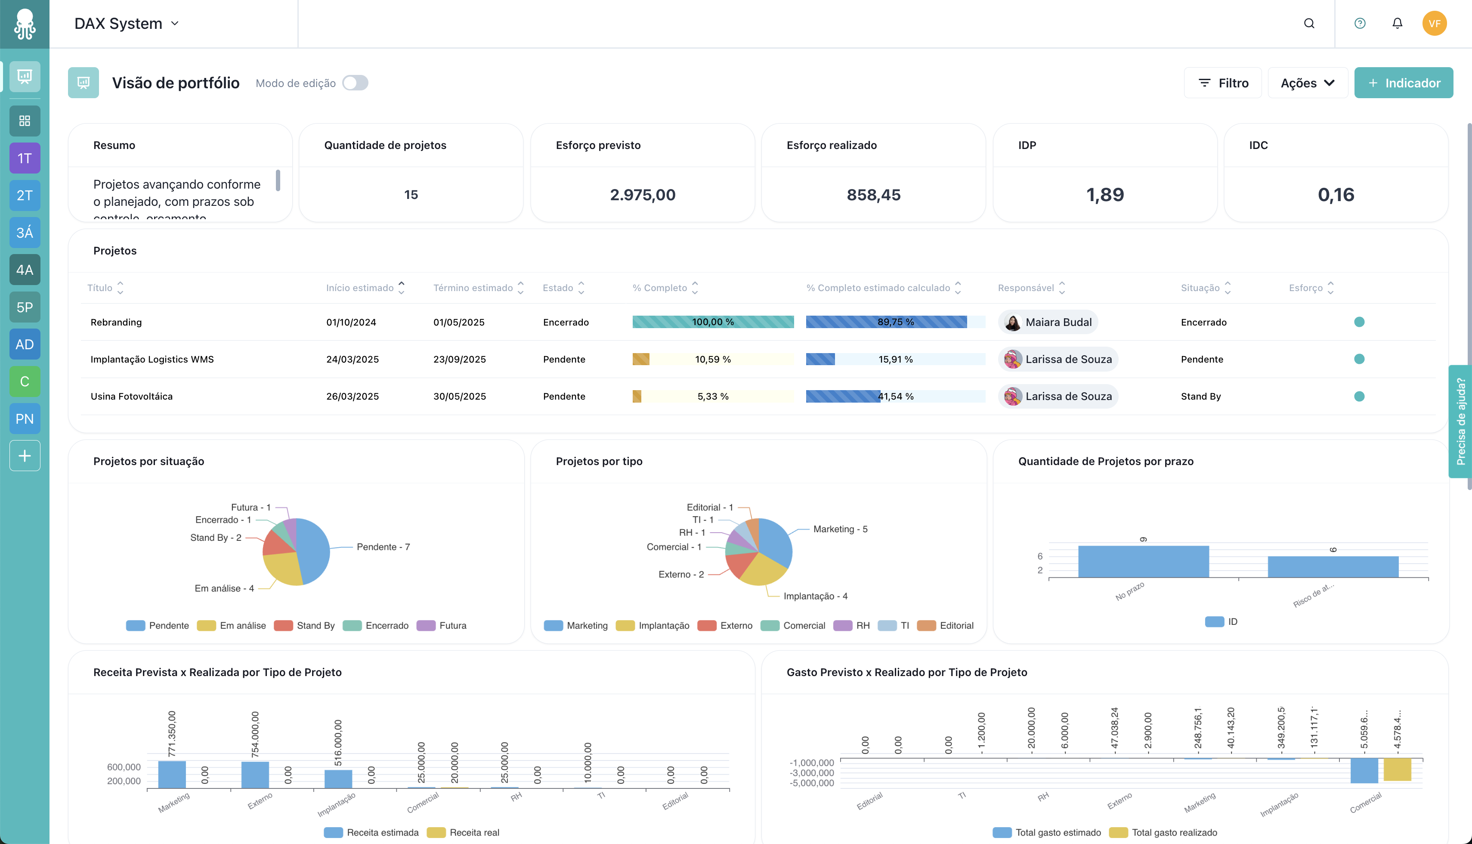
Task: Click the + Indicador button
Action: pos(1404,83)
